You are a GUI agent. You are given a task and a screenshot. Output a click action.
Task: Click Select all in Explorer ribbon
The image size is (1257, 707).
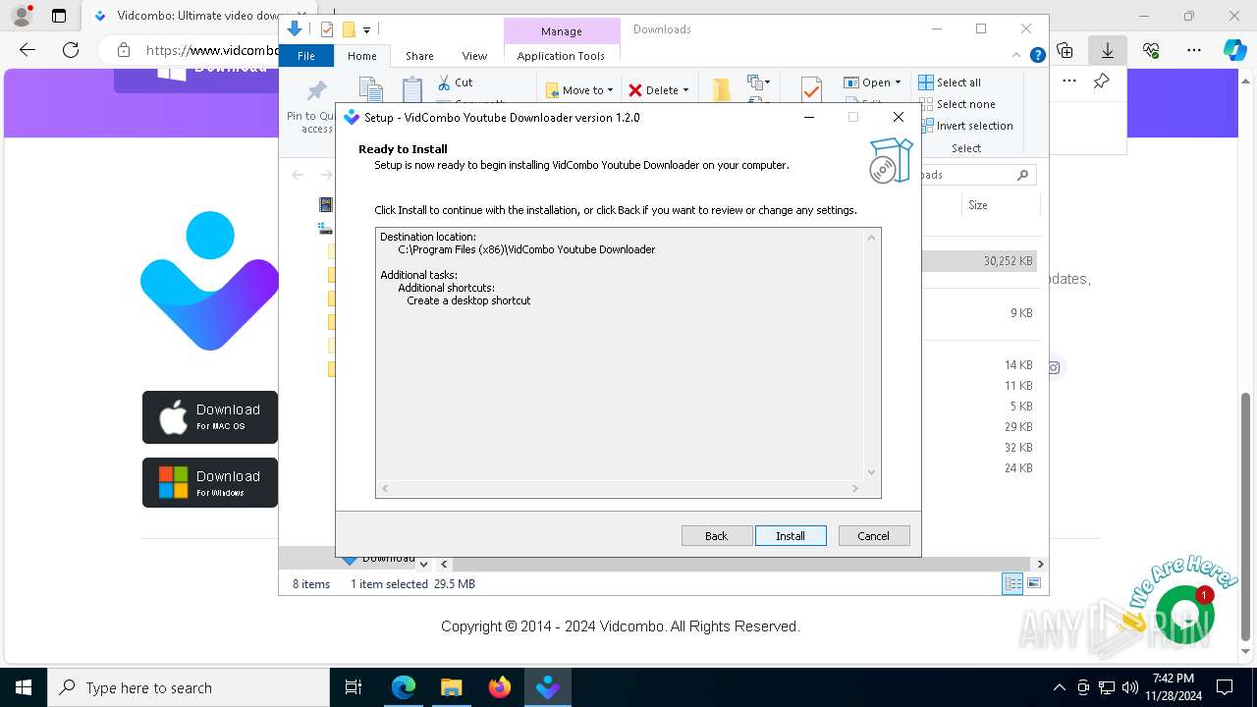pos(950,82)
